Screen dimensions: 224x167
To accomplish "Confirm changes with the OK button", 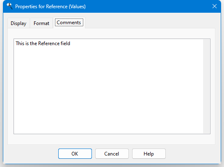I will [75, 154].
